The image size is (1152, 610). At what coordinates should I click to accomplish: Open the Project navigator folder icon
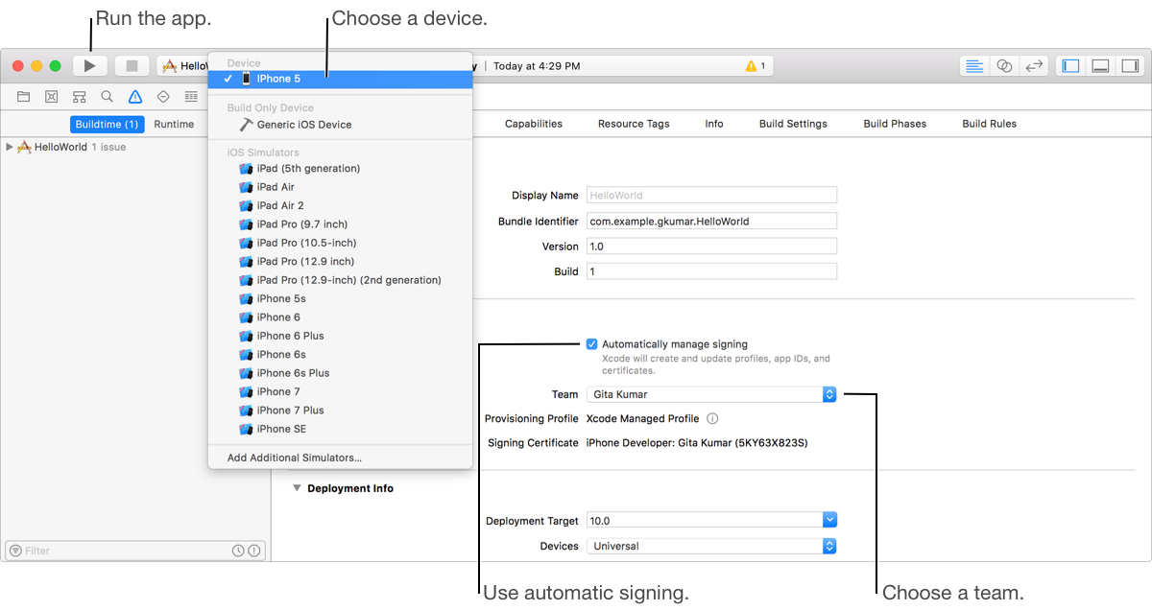pyautogui.click(x=23, y=97)
